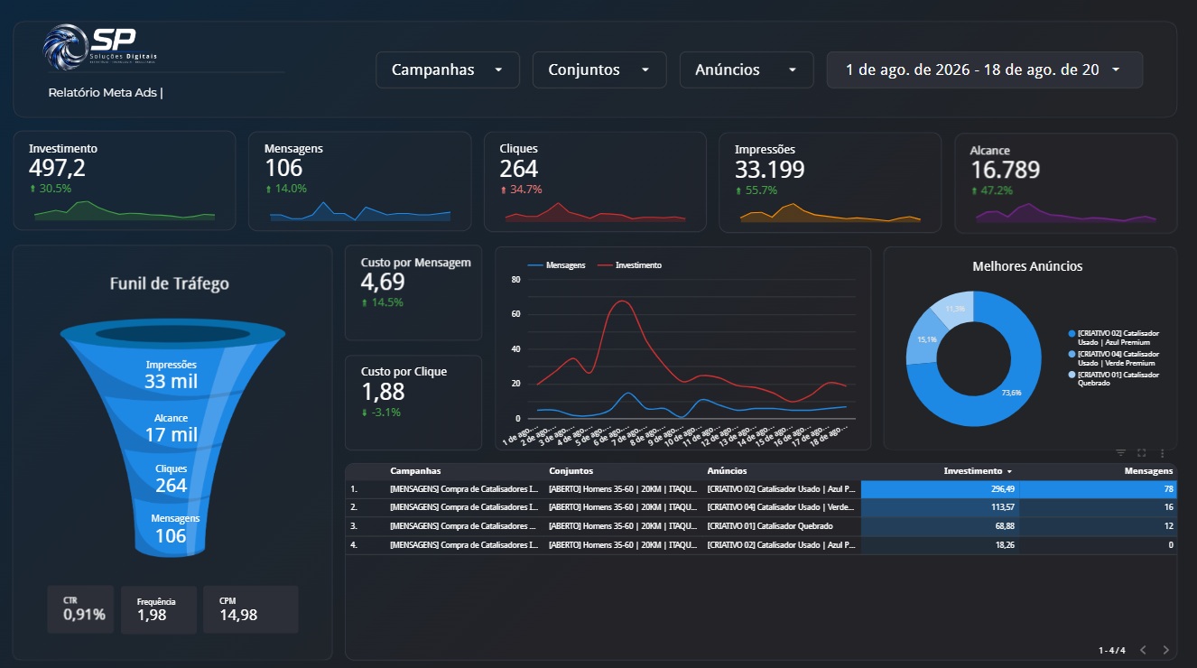1197x668 pixels.
Task: Select the Mensagens scorecard showing 106
Action: pyautogui.click(x=360, y=181)
